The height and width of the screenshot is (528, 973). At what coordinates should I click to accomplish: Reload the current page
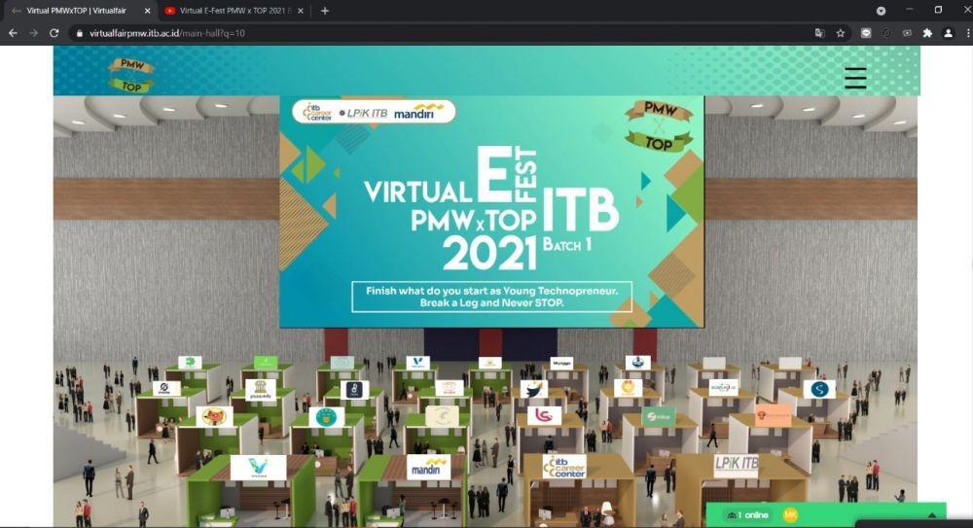click(54, 33)
